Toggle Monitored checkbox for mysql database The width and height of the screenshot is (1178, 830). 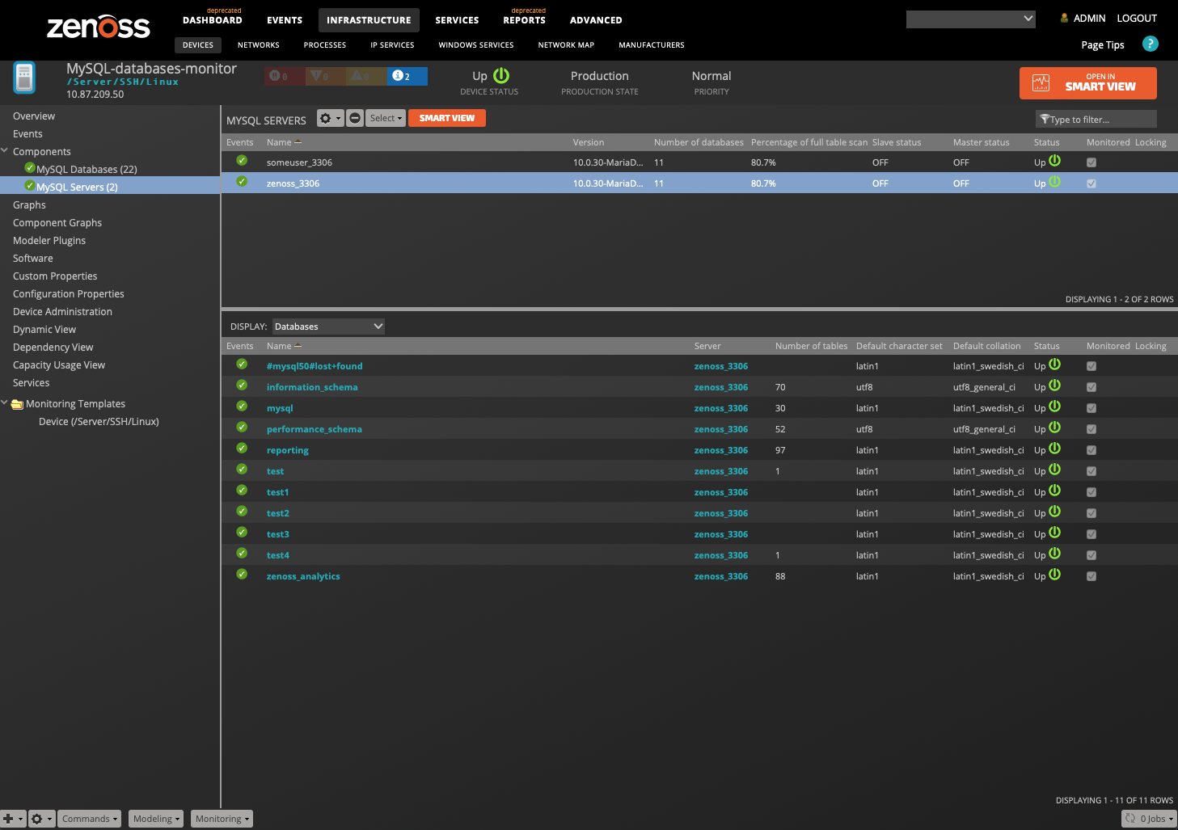[x=1091, y=408]
